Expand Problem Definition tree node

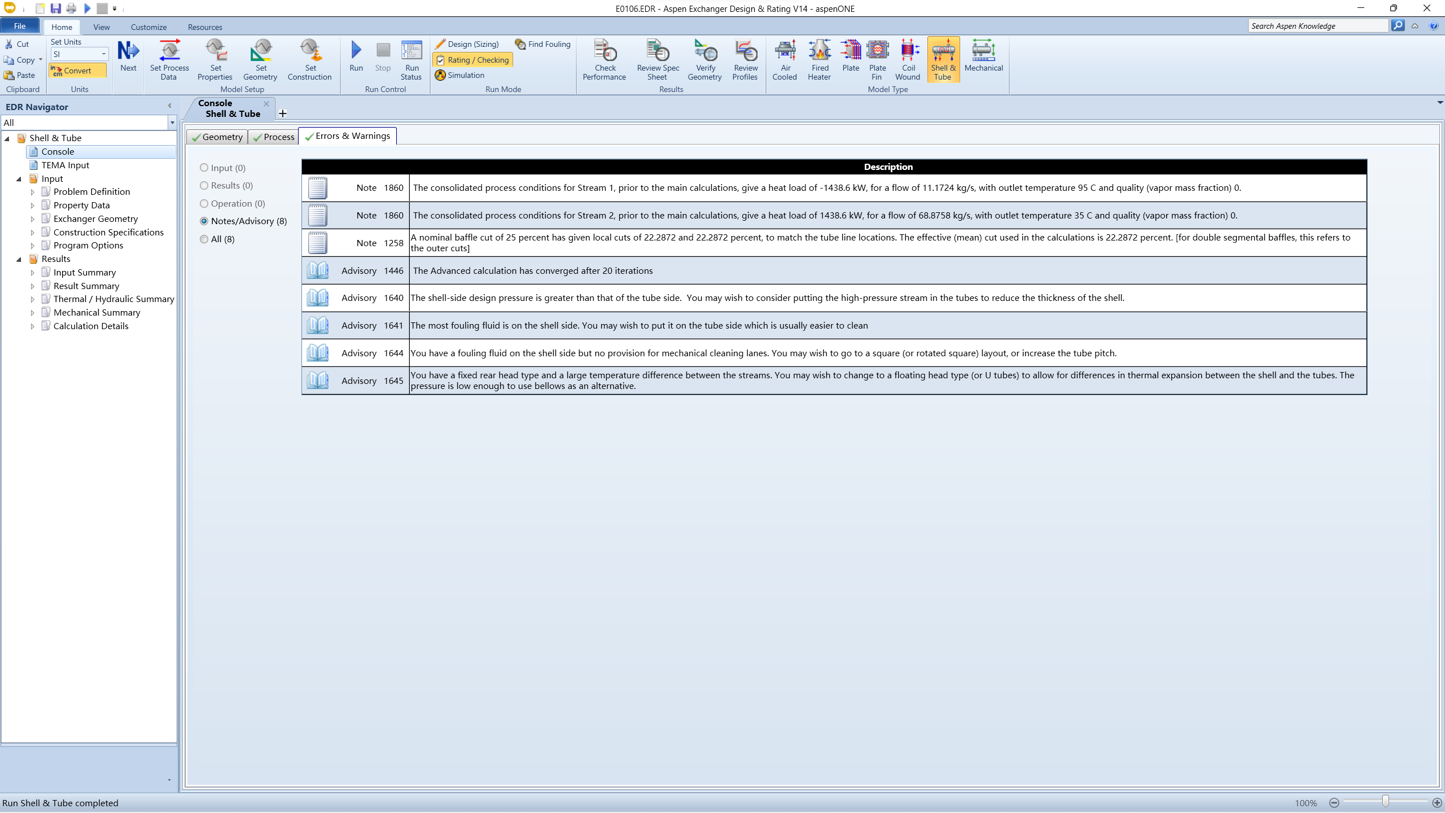(32, 192)
